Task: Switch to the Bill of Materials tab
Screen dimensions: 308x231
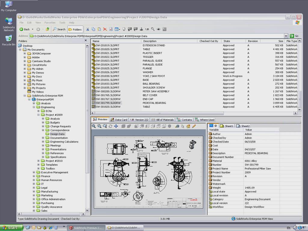Action: coord(162,120)
